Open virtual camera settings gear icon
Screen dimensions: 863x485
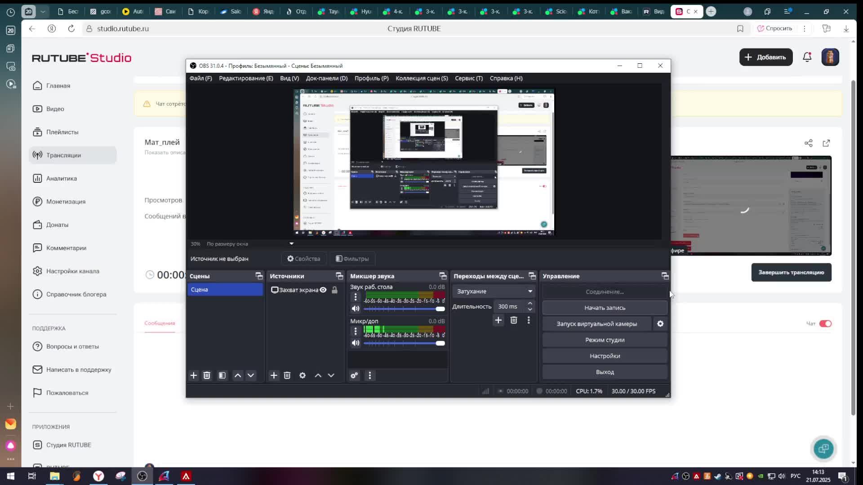coord(660,324)
